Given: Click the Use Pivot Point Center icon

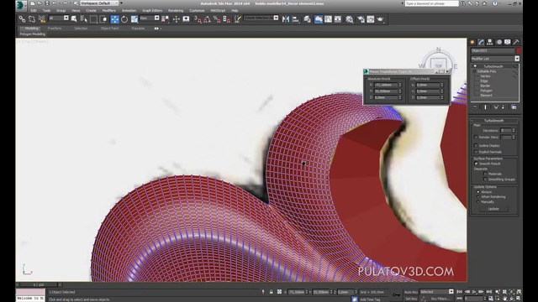Looking at the screenshot, I should pos(166,19).
